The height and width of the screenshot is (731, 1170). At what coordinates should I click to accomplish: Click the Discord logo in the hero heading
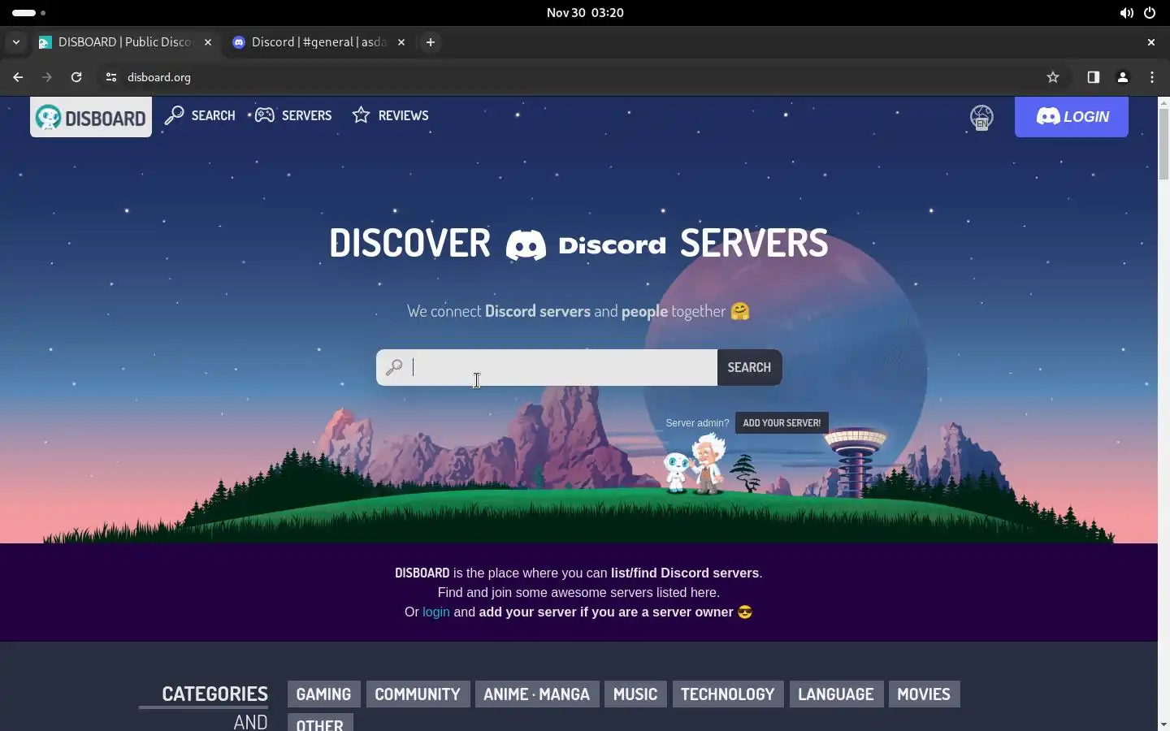(586, 244)
